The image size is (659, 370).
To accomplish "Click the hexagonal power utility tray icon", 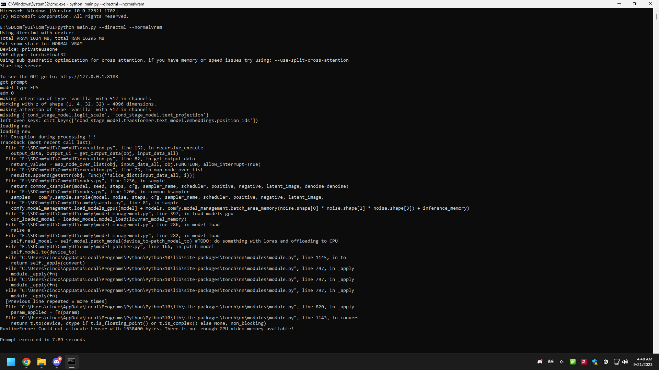I will click(x=606, y=362).
